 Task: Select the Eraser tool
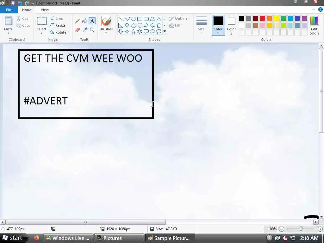(x=77, y=30)
